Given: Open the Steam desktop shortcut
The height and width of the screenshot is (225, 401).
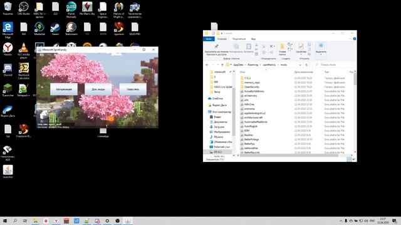Looking at the screenshot, I should (55, 29).
